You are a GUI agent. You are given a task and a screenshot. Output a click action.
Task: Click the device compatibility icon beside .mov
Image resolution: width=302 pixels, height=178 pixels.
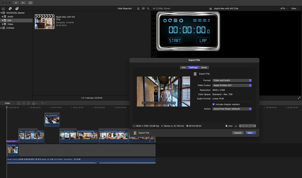236,126
